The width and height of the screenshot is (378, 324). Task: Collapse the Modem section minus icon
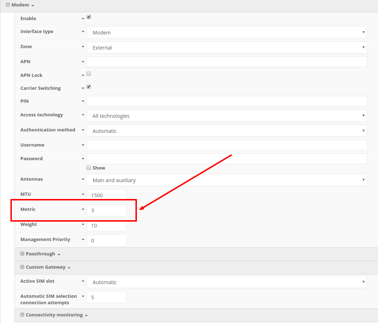[x=8, y=5]
